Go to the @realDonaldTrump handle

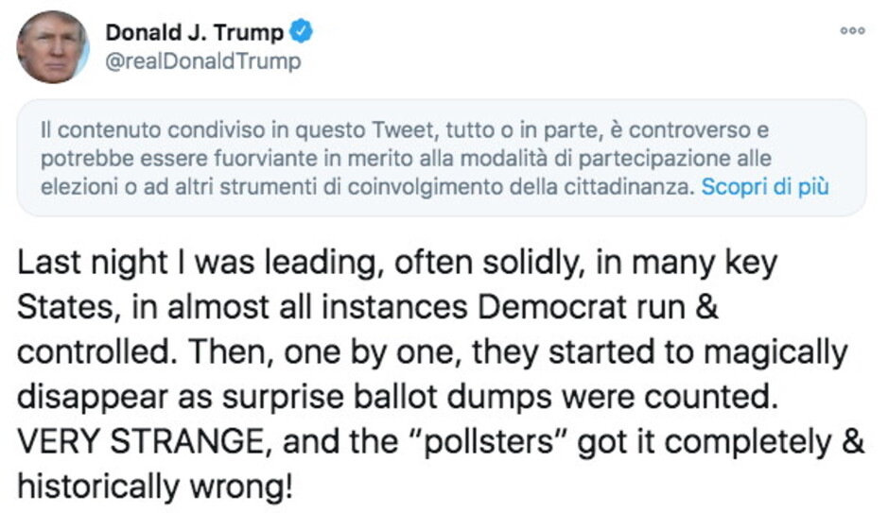click(x=202, y=61)
